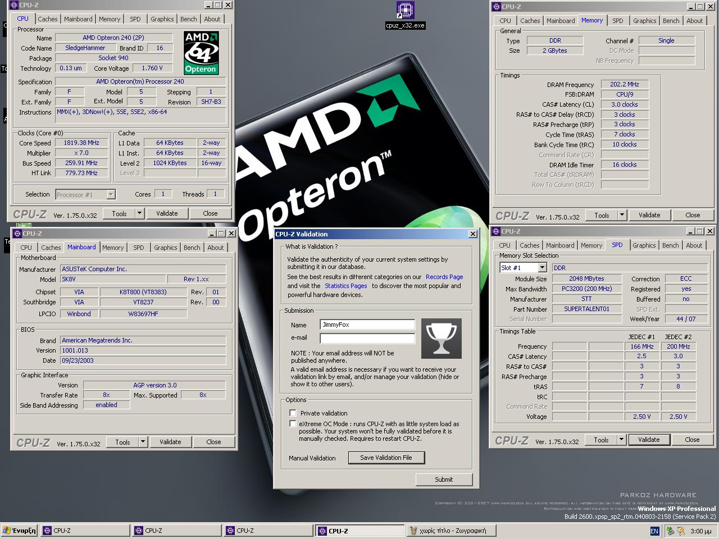Submit the CPU-Z validation
The image size is (719, 539).
pyautogui.click(x=444, y=479)
